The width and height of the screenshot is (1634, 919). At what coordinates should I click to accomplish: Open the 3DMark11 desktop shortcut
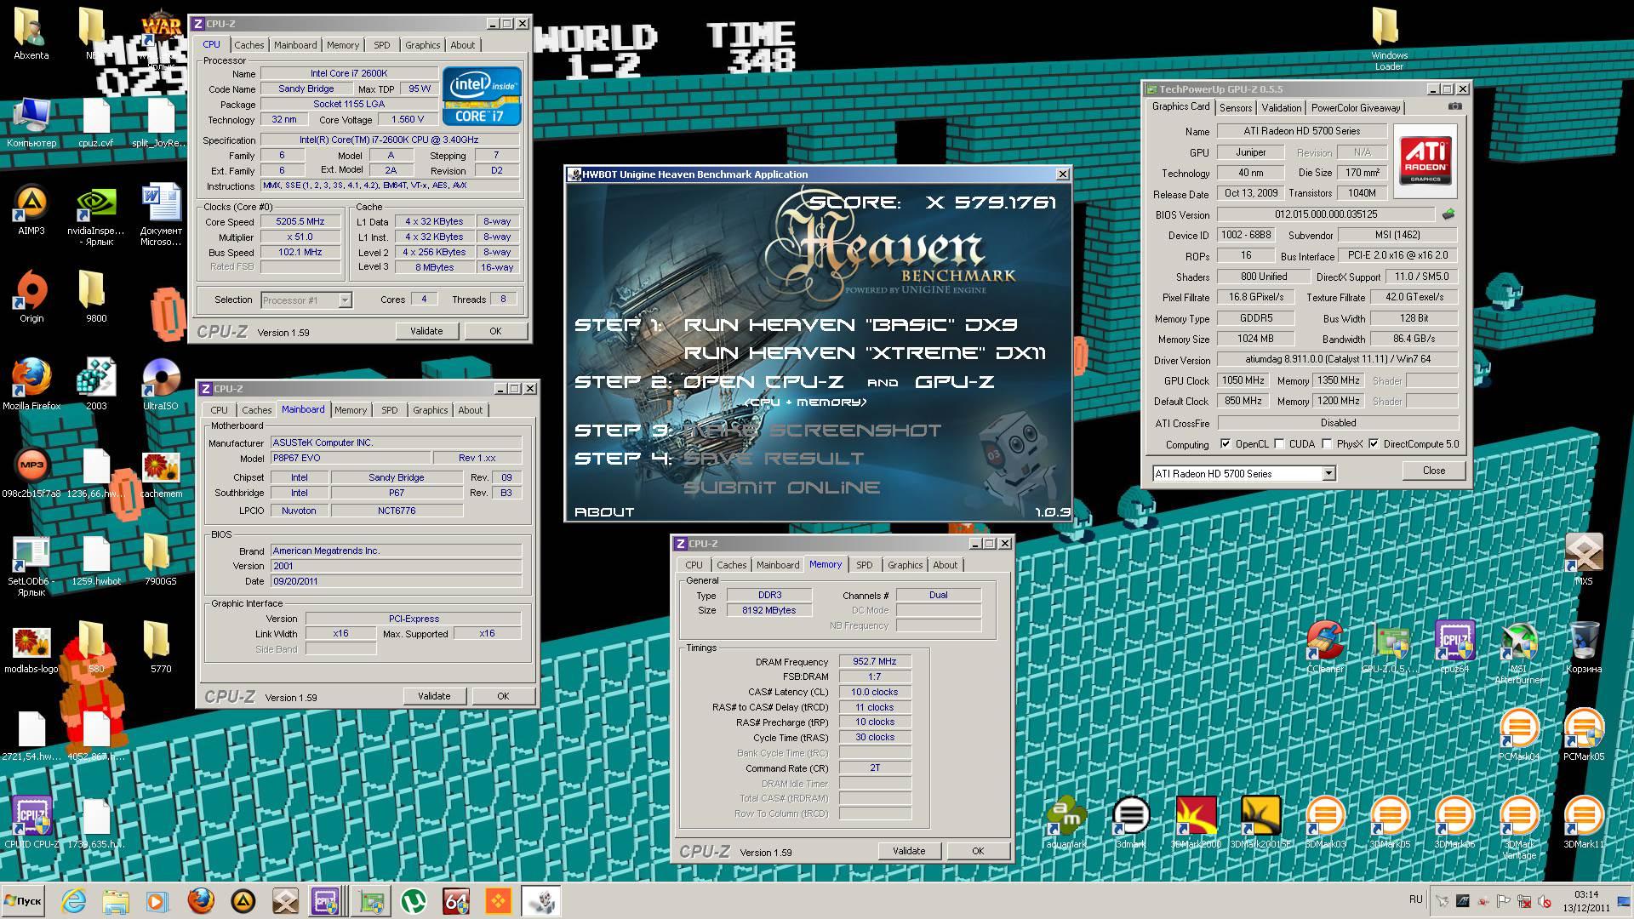click(1584, 824)
